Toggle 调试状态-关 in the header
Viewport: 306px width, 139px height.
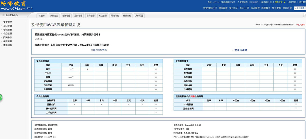tap(266, 2)
